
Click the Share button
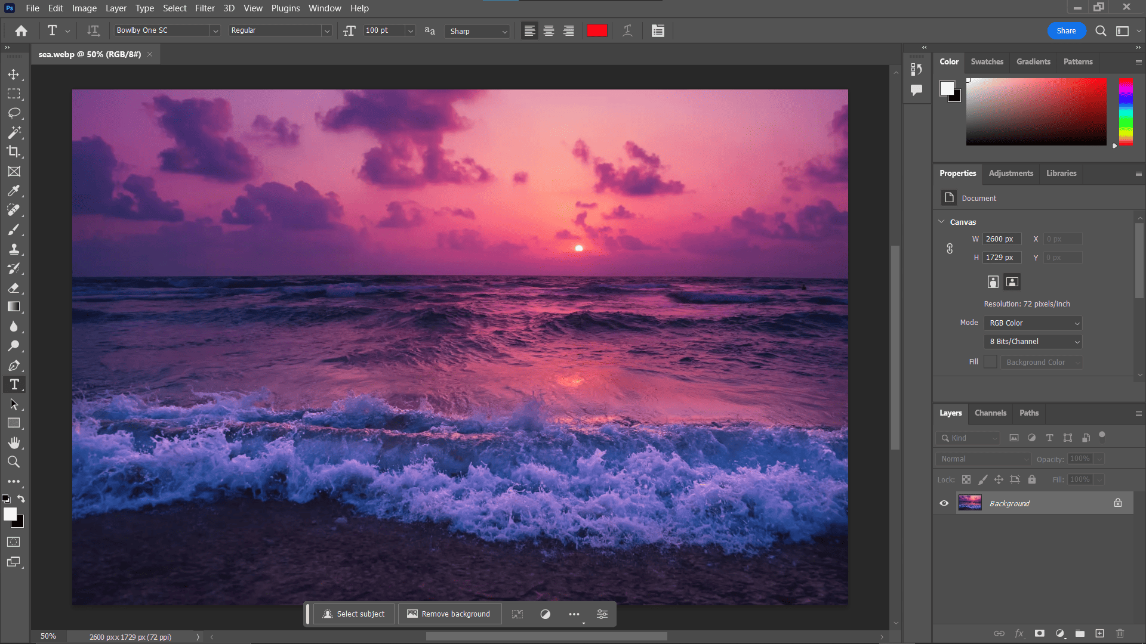point(1067,30)
